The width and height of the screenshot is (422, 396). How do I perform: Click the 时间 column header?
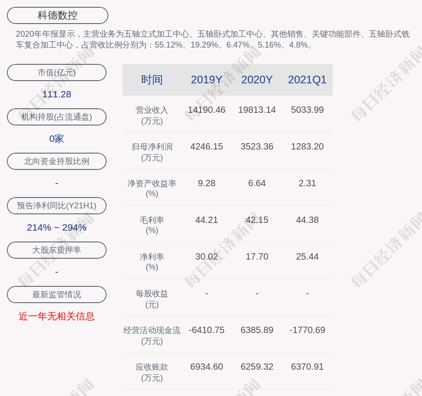pyautogui.click(x=152, y=80)
